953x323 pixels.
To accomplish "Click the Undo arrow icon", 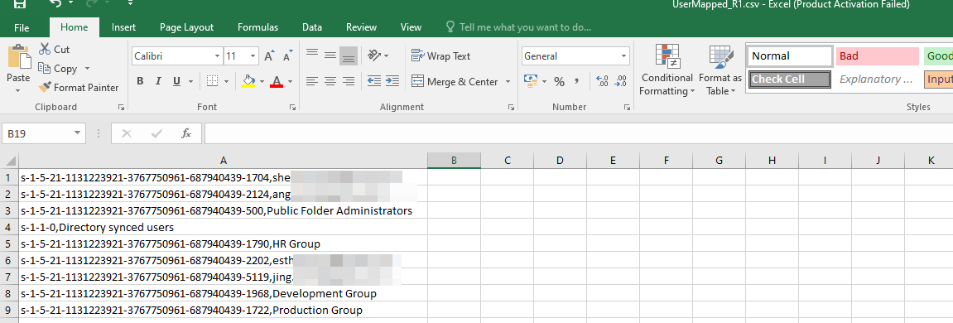I will 55,3.
